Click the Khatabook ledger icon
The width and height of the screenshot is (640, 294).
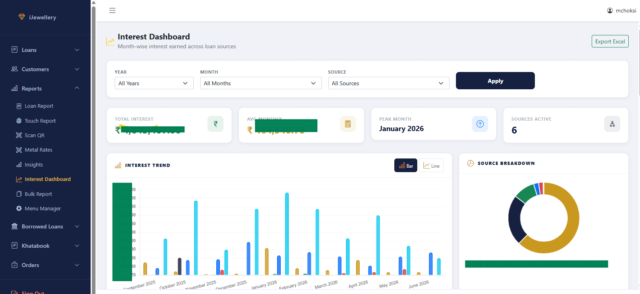click(14, 245)
